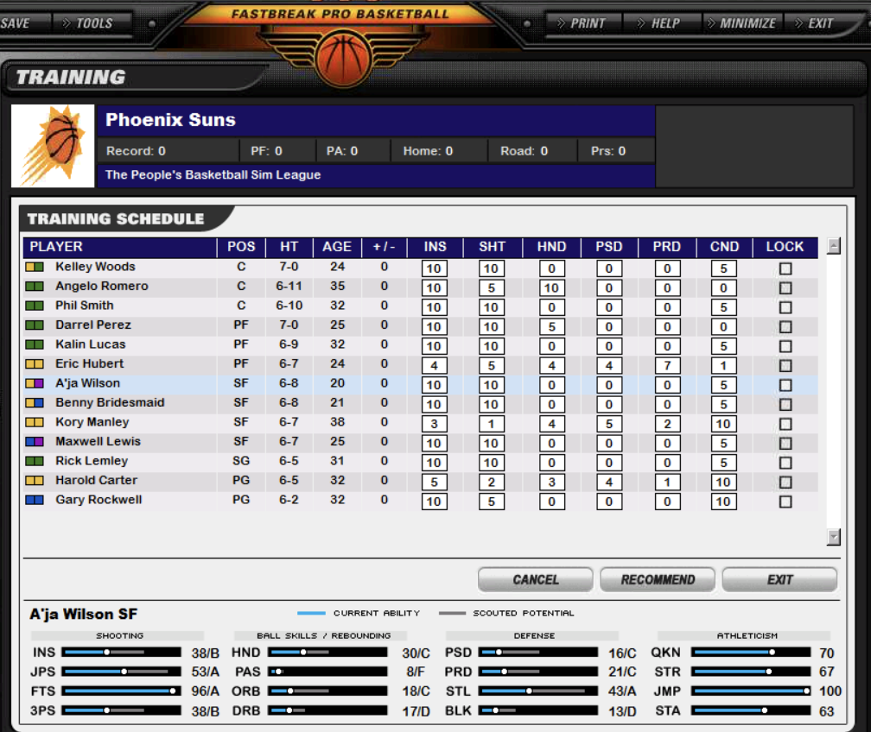Sort the table by the AGE column header
The height and width of the screenshot is (732, 871).
(337, 247)
